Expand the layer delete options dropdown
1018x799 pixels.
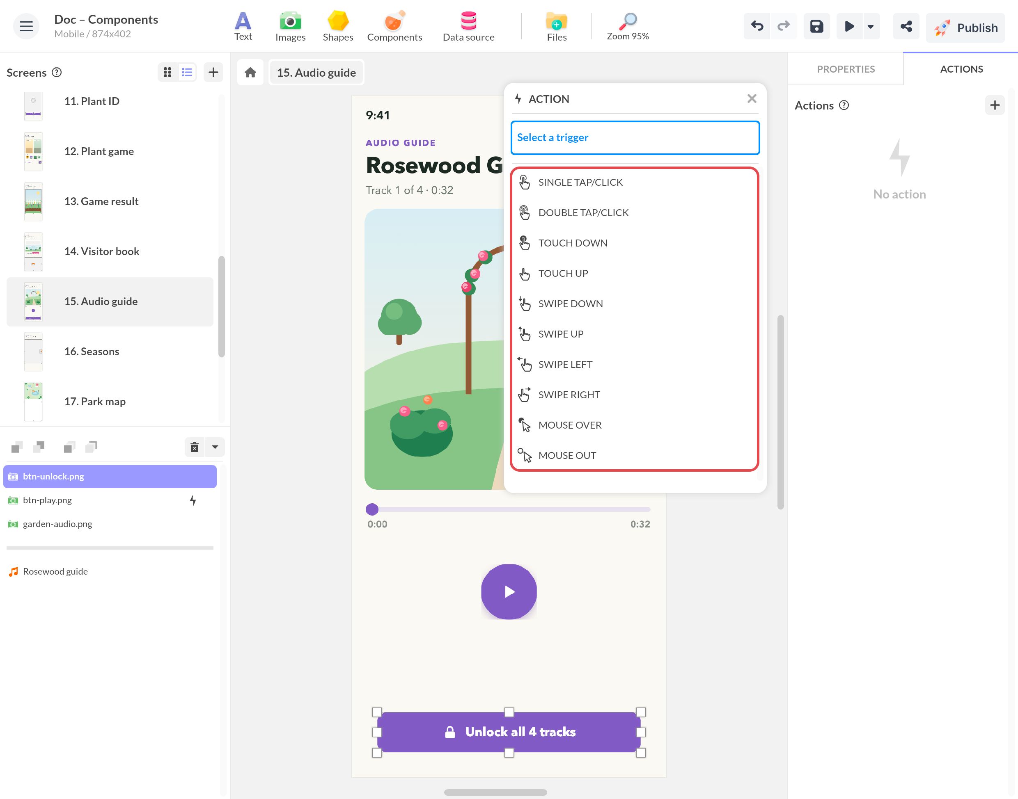(216, 447)
